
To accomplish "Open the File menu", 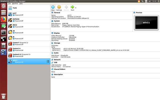I will (x=10, y=4).
